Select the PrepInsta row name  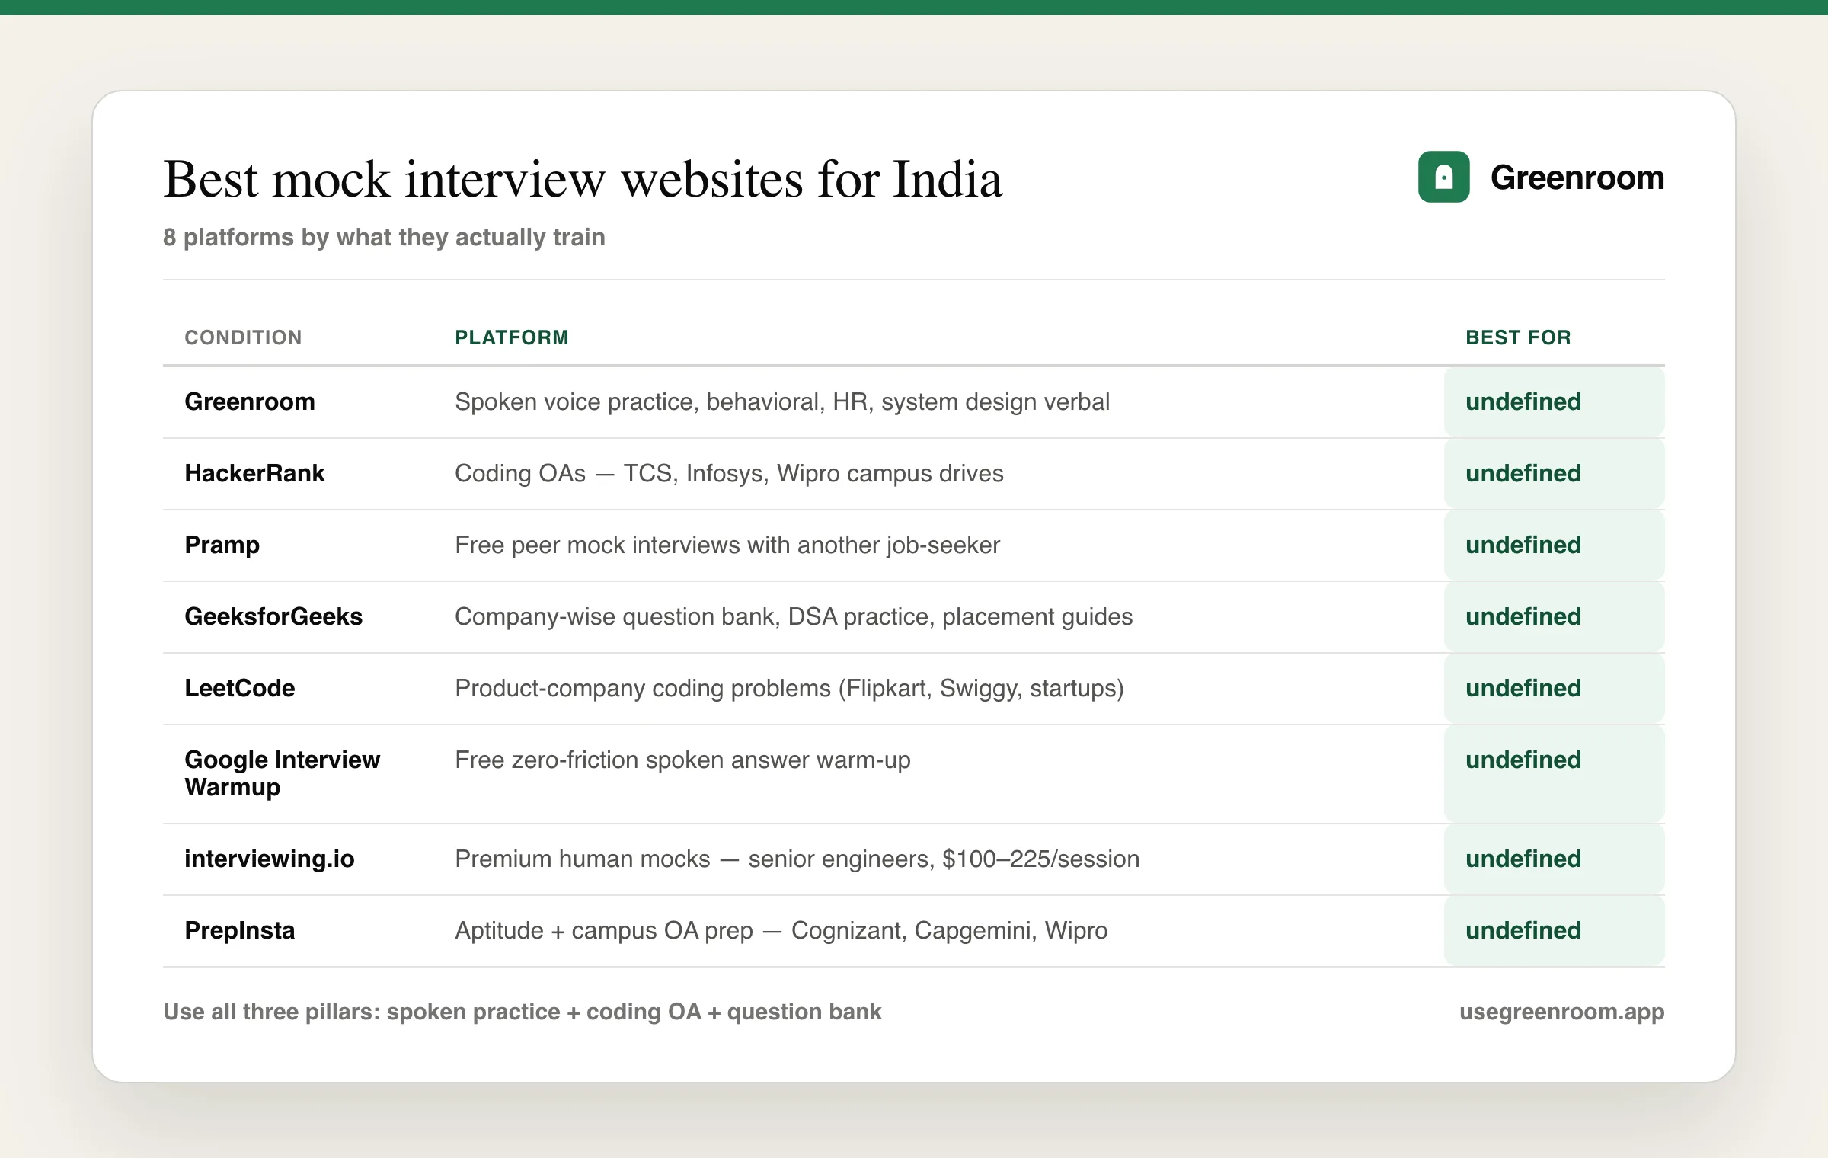click(239, 930)
